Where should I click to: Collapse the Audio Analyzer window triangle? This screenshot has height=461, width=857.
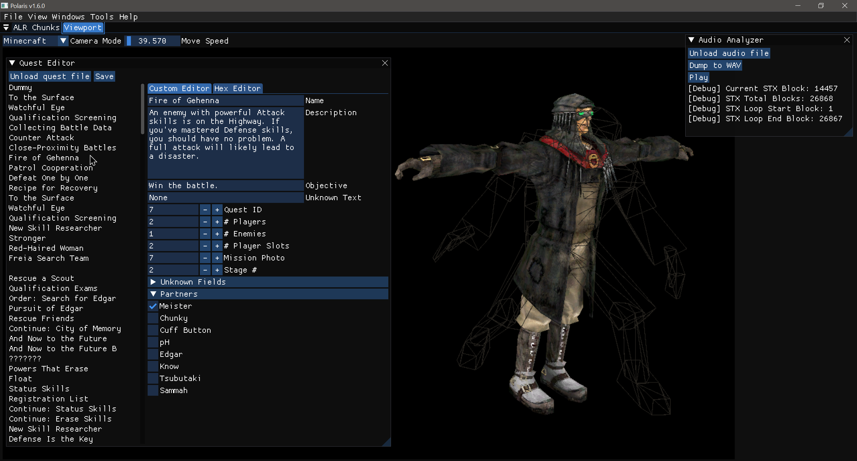coord(691,40)
